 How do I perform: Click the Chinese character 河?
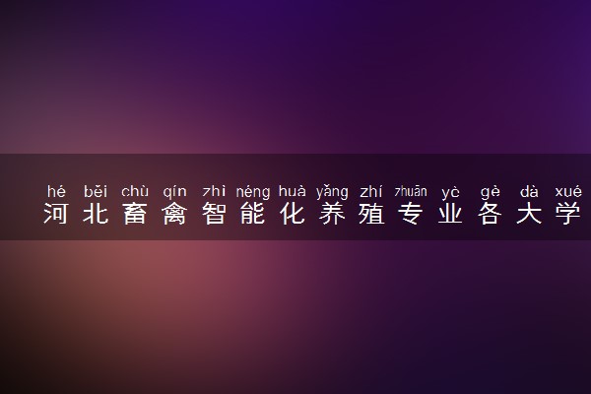(x=56, y=214)
